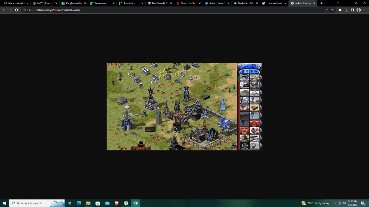Reload the redalert2.webp page
The height and width of the screenshot is (207, 369).
tap(16, 10)
